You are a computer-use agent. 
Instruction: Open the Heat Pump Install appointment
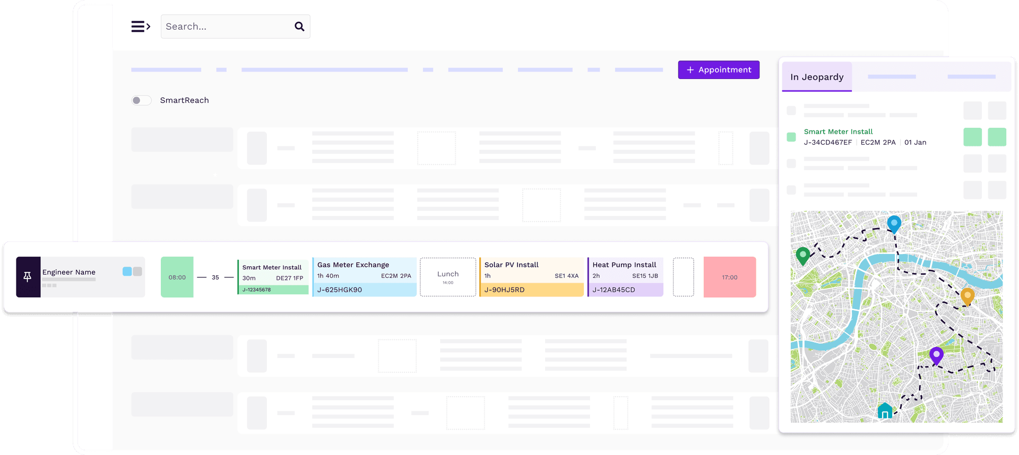click(625, 277)
